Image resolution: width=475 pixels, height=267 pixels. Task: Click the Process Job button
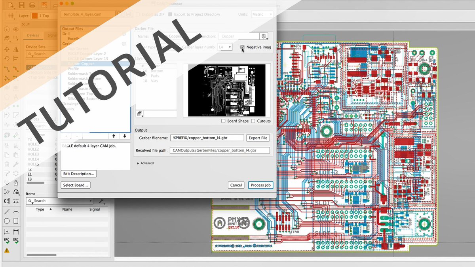[261, 185]
